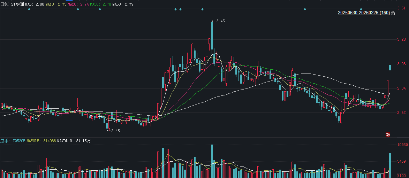Click the 2.84 price axis label

tap(401, 88)
